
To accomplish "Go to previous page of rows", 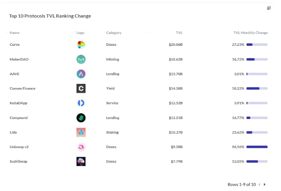I will point(259,184).
